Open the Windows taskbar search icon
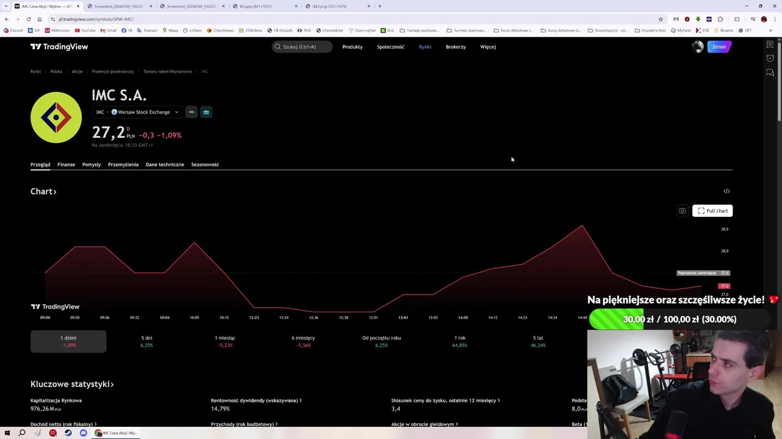Image resolution: width=782 pixels, height=439 pixels. point(22,433)
